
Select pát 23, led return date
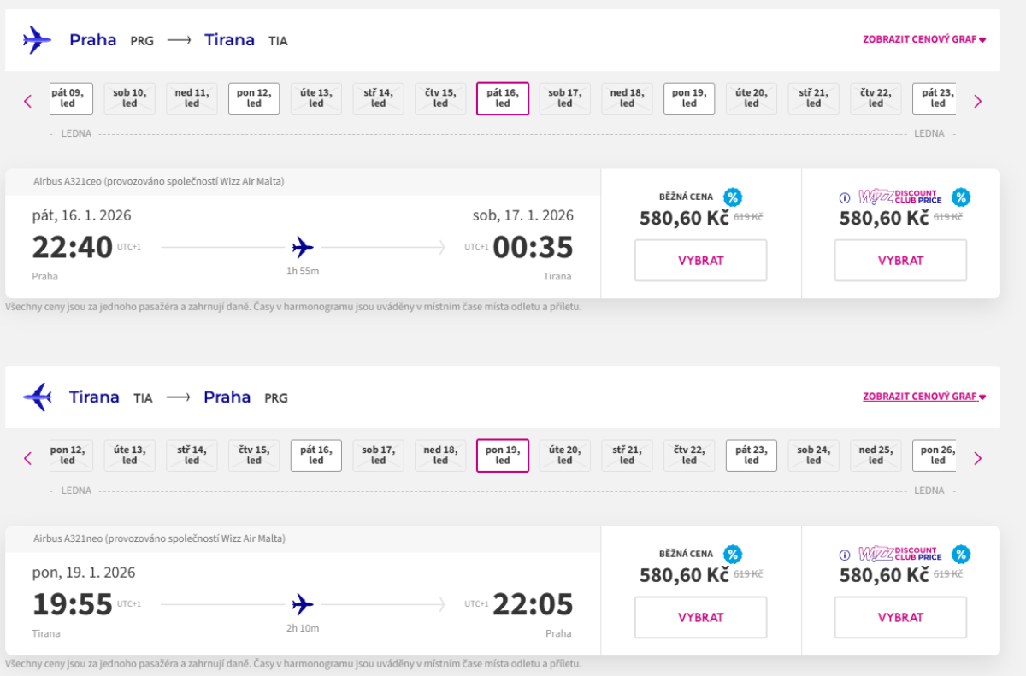[752, 456]
